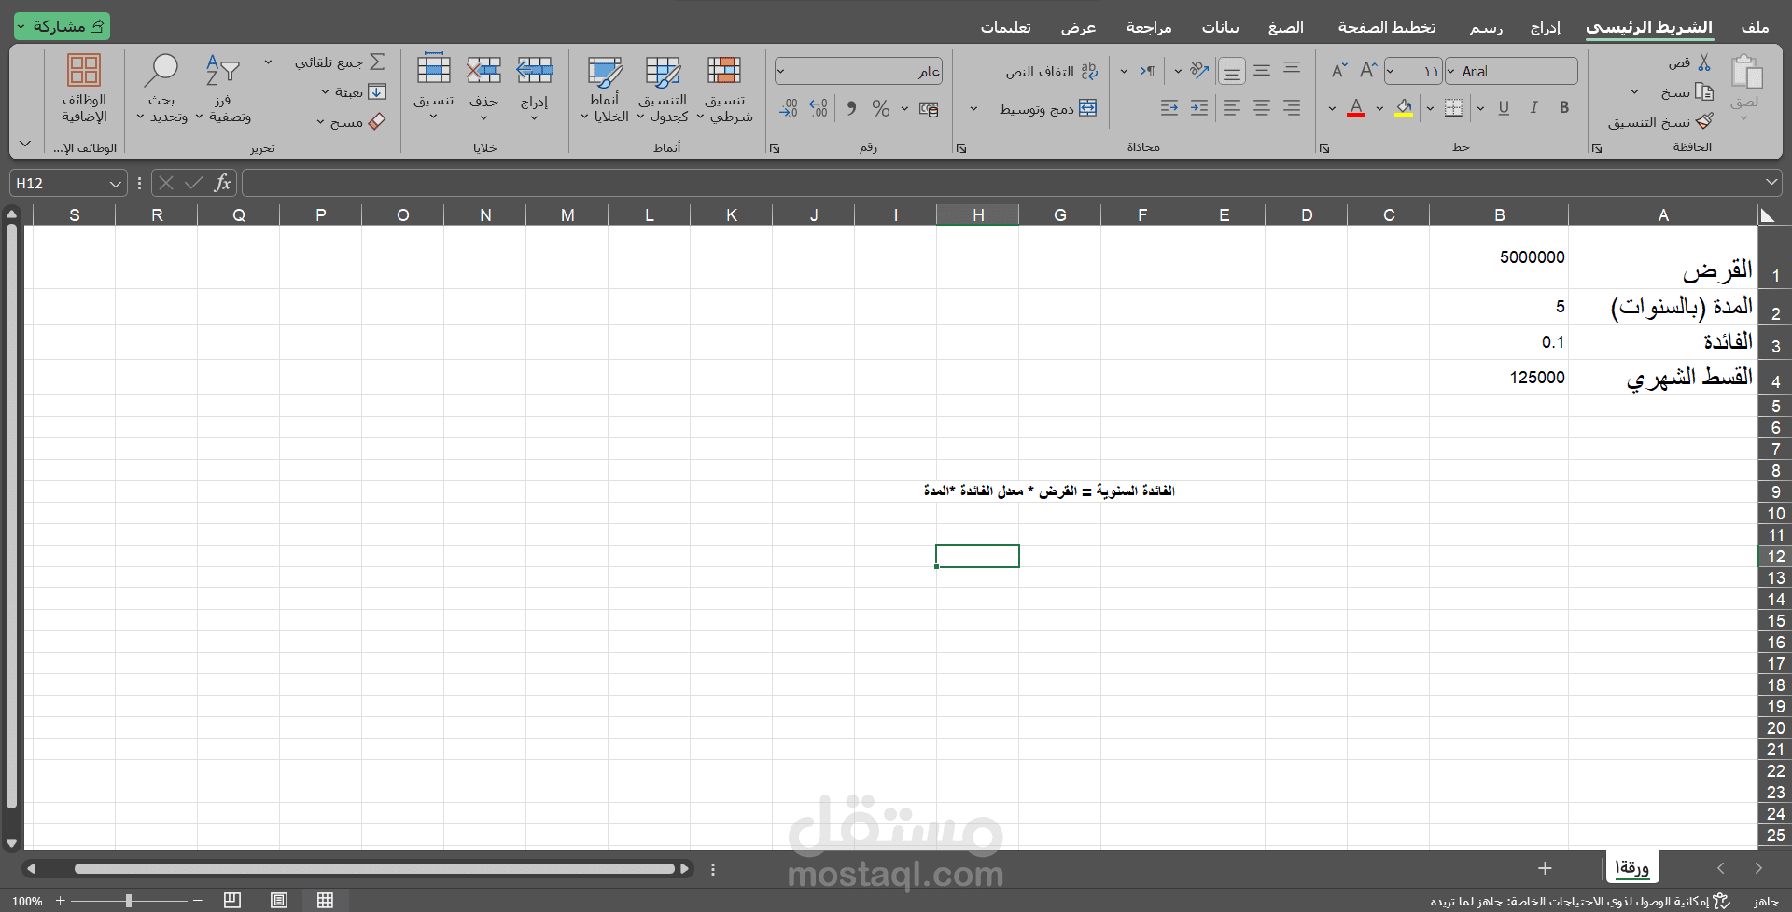
Task: Toggle Underline formatting (U)
Action: click(x=1504, y=108)
